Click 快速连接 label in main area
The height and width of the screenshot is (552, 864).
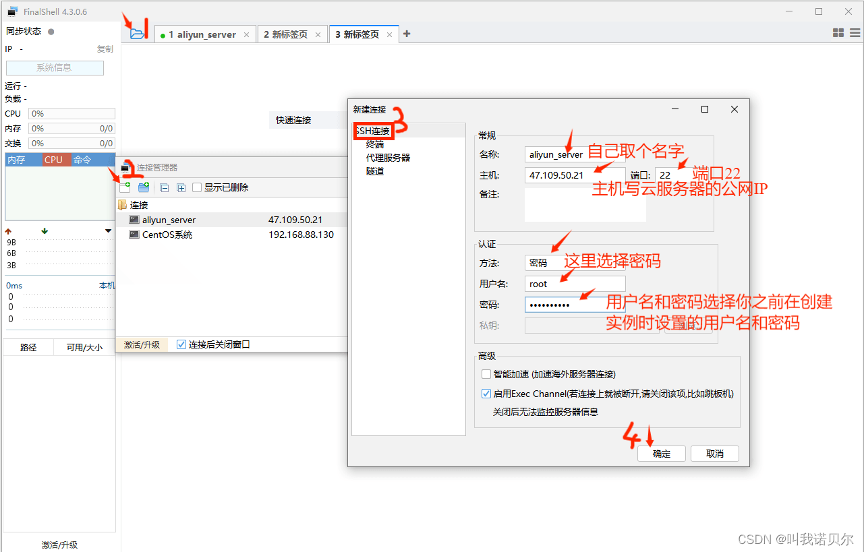click(x=293, y=120)
